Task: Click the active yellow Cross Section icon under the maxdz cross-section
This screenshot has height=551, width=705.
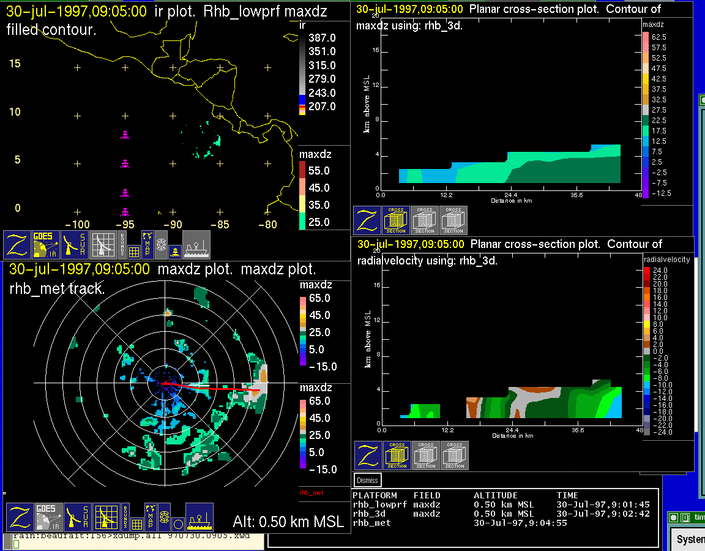Action: 396,220
